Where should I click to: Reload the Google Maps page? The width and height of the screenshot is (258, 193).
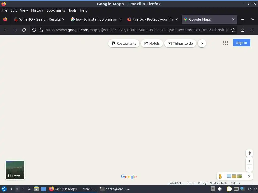coord(24,30)
